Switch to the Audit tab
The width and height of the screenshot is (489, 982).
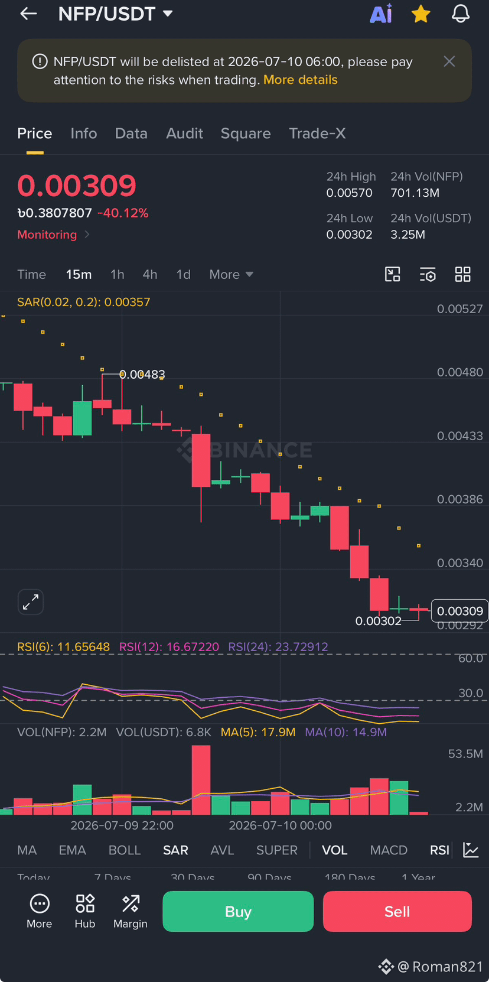pos(184,134)
